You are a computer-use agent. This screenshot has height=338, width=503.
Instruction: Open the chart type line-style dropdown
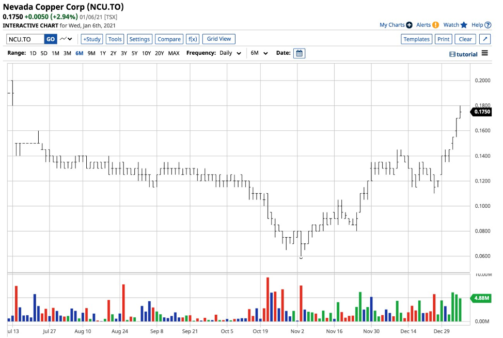click(x=66, y=39)
